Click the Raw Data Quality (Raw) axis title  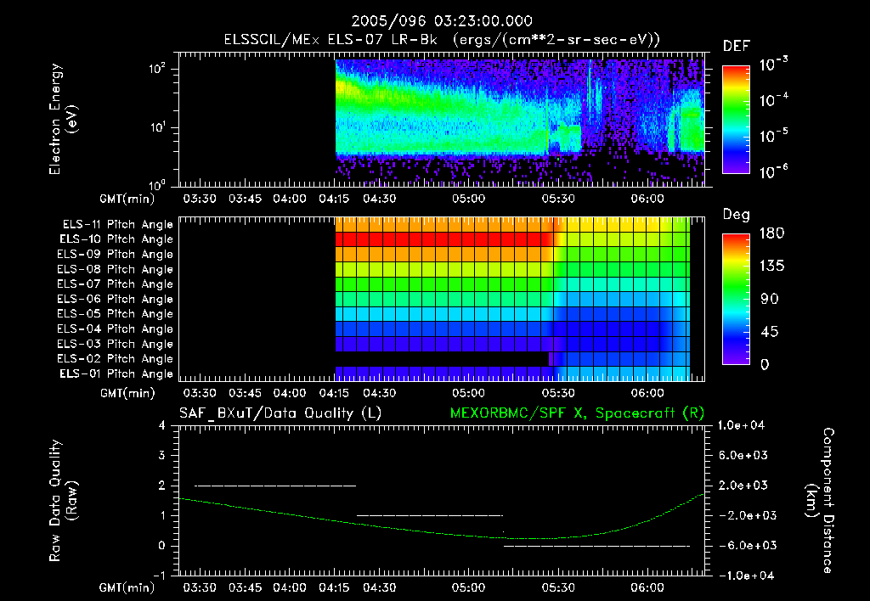pos(63,501)
